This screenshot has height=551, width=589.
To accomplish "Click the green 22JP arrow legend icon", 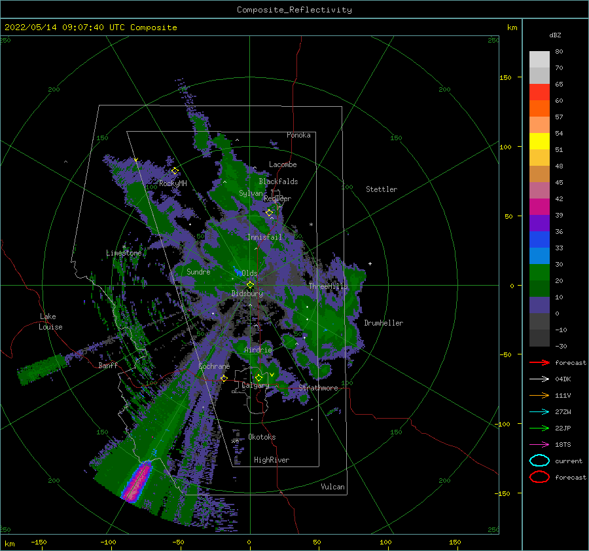I will 539,428.
